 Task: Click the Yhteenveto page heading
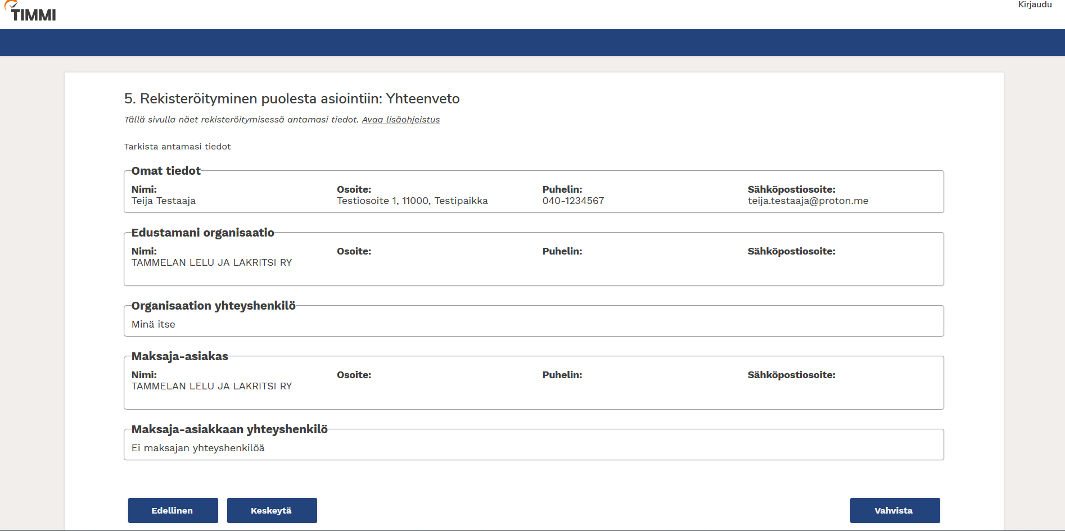[x=291, y=99]
